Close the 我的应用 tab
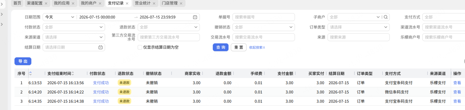This screenshot has width=465, height=110. tap(73, 3)
